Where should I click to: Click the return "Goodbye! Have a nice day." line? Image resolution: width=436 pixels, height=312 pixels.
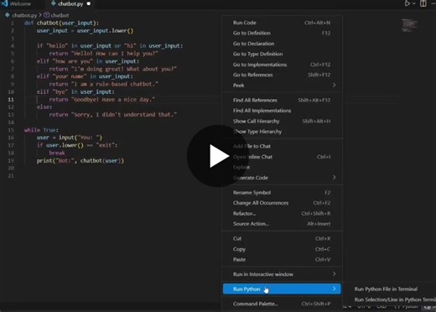102,100
